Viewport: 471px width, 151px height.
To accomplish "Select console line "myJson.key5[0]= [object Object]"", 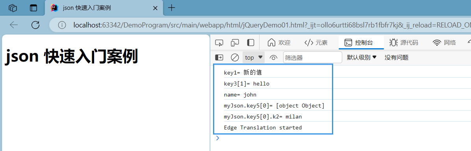I will [x=274, y=106].
